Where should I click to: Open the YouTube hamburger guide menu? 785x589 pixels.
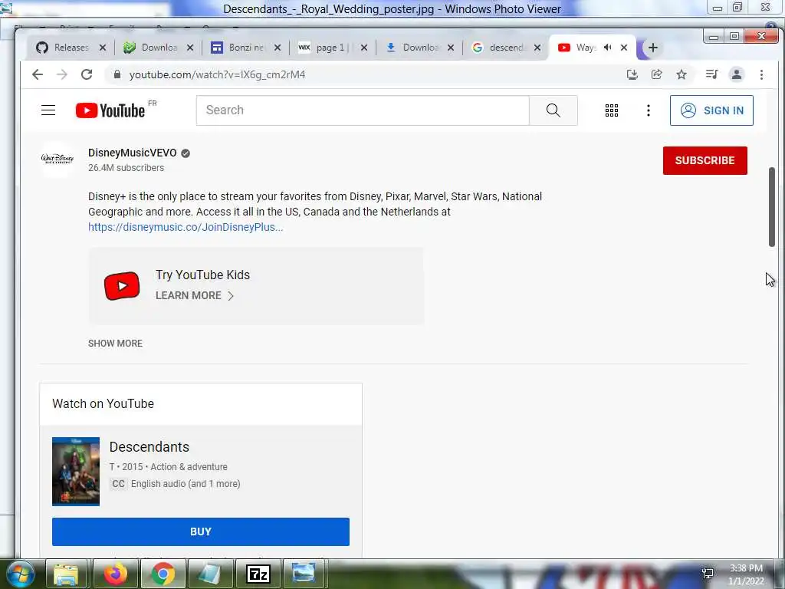48,110
